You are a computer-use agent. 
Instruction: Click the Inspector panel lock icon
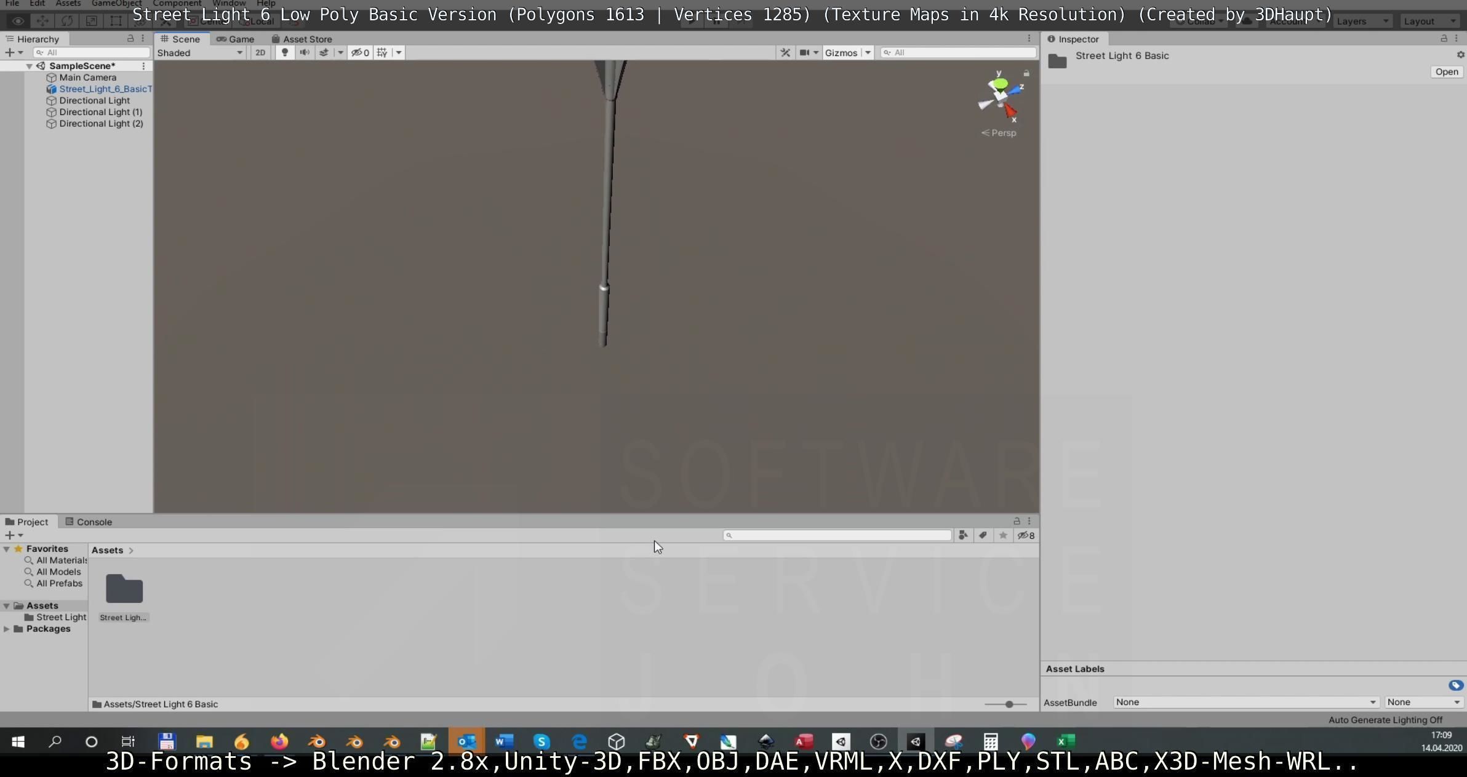pyautogui.click(x=1444, y=39)
